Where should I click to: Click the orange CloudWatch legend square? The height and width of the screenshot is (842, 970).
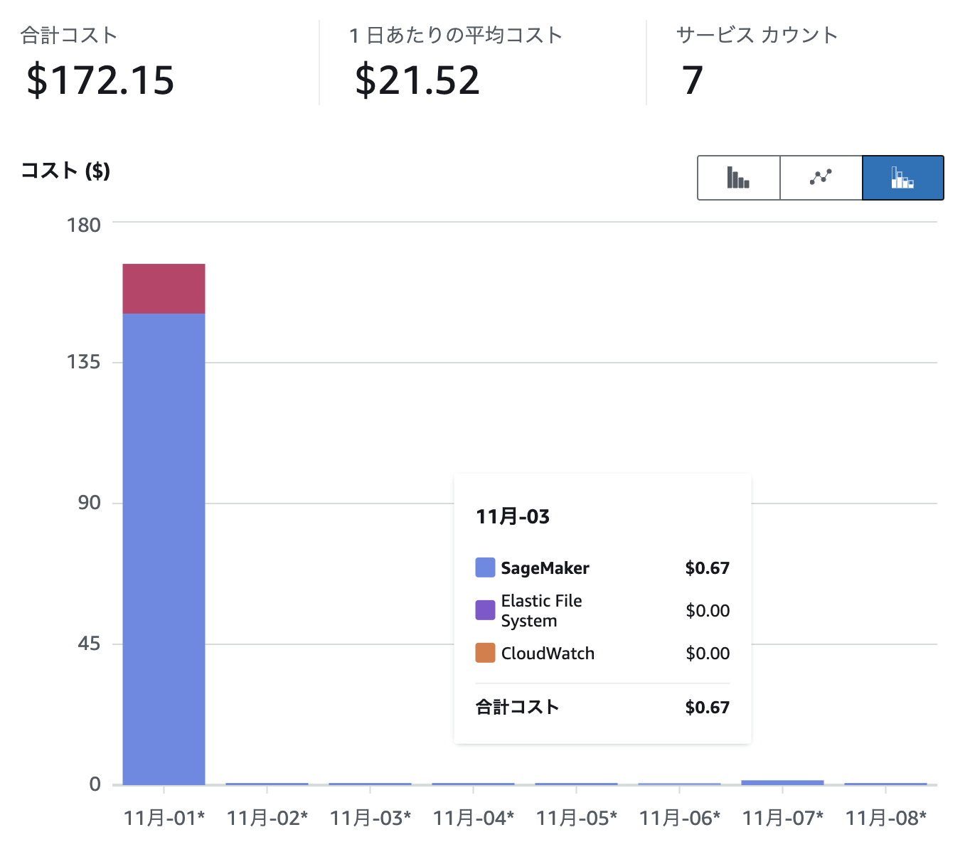tap(484, 652)
